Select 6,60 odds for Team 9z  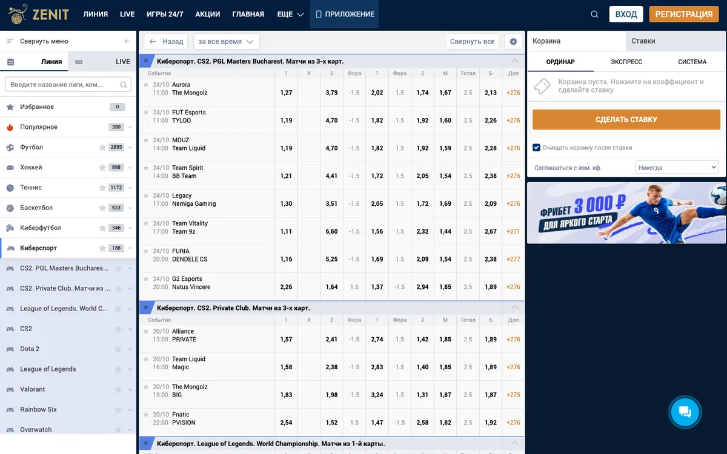click(x=331, y=231)
